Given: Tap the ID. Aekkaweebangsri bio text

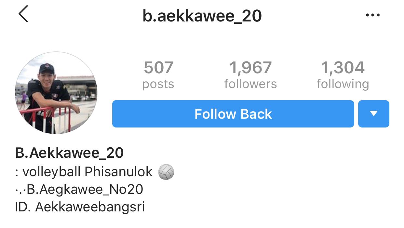Looking at the screenshot, I should pos(80,207).
